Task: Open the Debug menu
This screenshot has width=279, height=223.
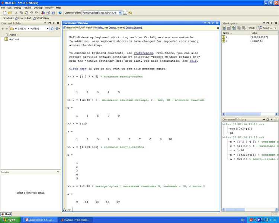Action: 17,7
